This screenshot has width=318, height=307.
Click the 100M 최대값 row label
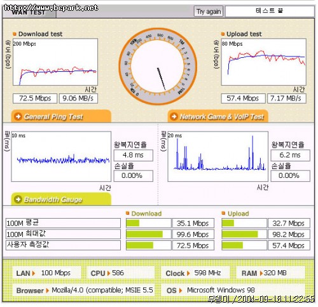pos(63,234)
